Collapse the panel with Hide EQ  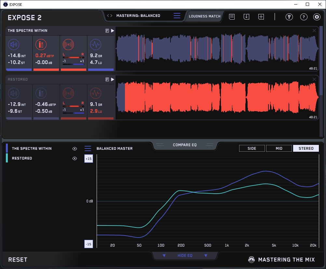185,255
